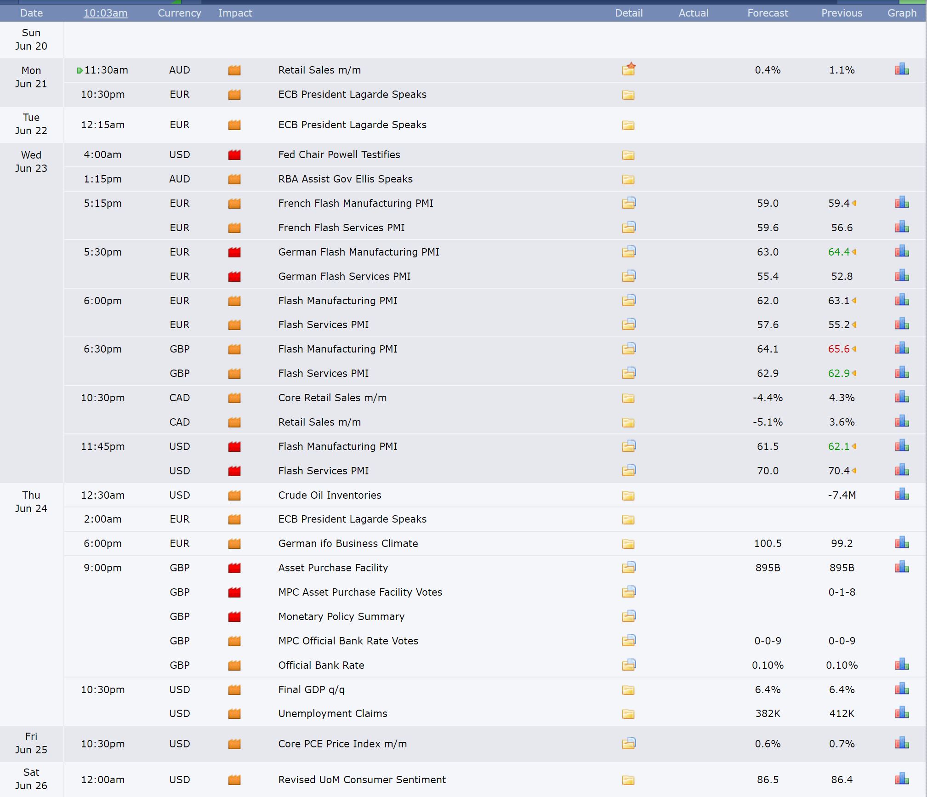
Task: Open graph for USD Flash Services PMI
Action: pos(902,470)
